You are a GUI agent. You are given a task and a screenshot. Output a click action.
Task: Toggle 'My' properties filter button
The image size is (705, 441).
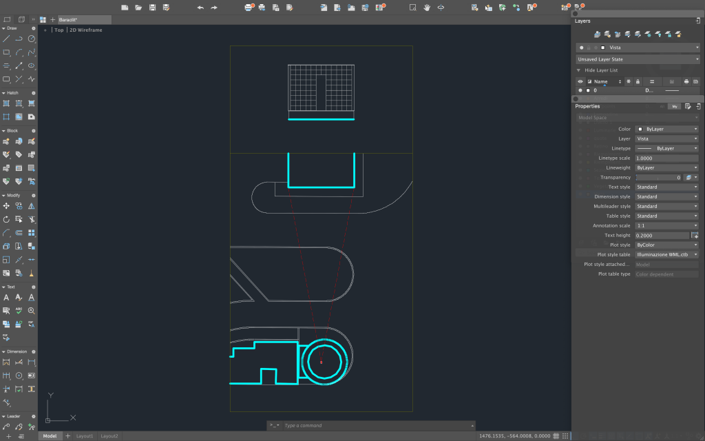(x=675, y=107)
